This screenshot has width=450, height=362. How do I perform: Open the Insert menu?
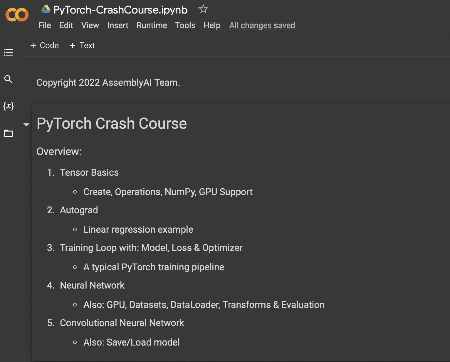point(118,26)
